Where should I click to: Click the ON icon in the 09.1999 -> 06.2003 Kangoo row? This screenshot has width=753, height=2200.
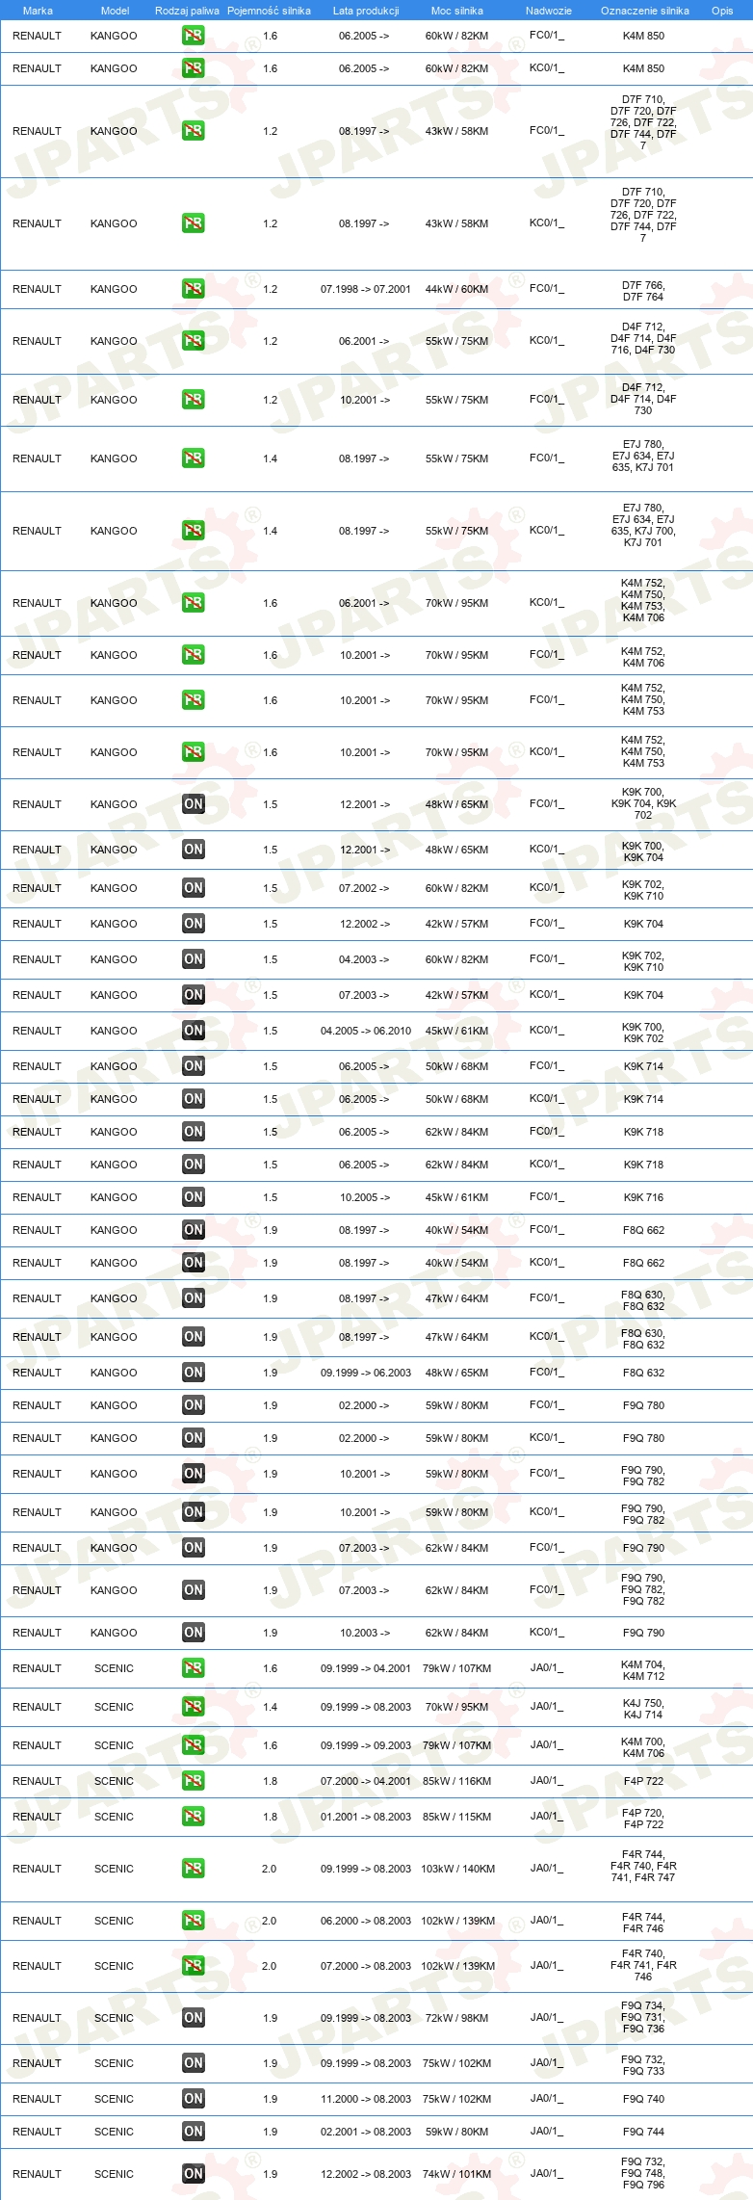tap(194, 1373)
